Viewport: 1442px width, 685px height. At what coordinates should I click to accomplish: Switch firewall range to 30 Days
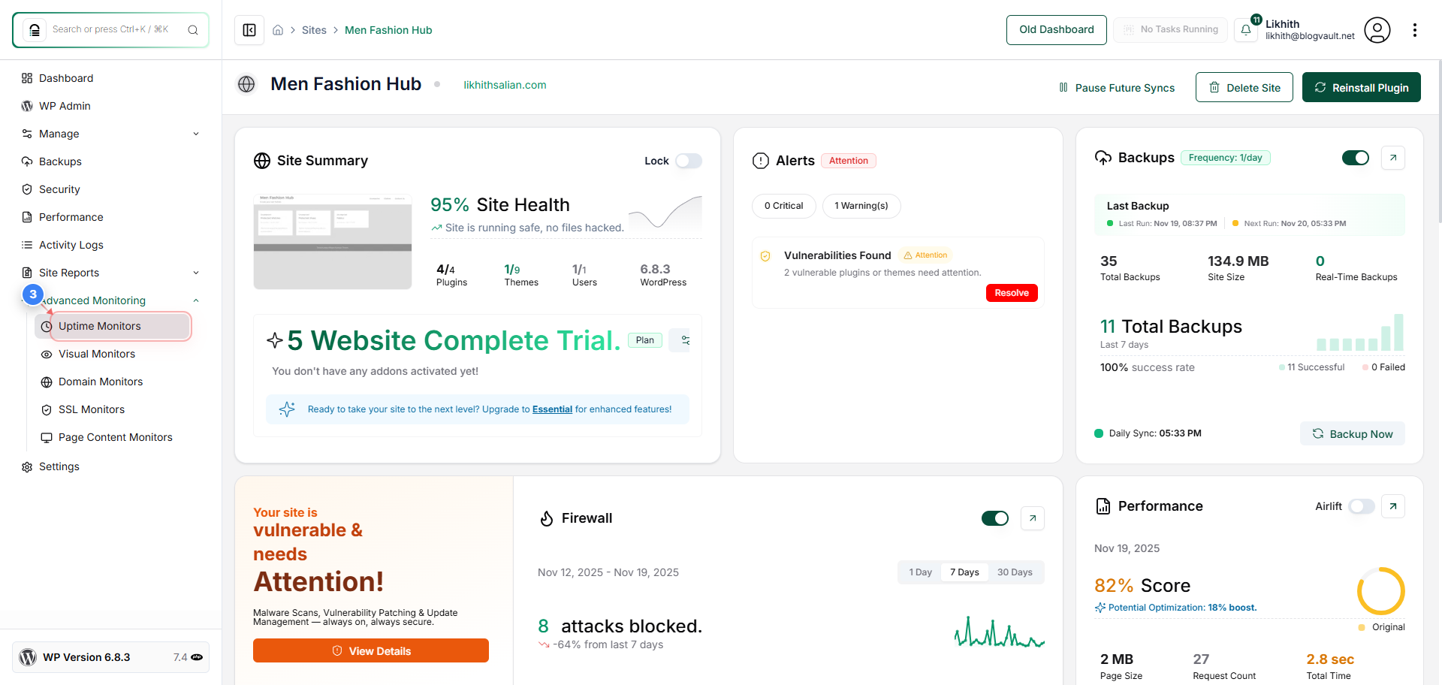pyautogui.click(x=1015, y=572)
